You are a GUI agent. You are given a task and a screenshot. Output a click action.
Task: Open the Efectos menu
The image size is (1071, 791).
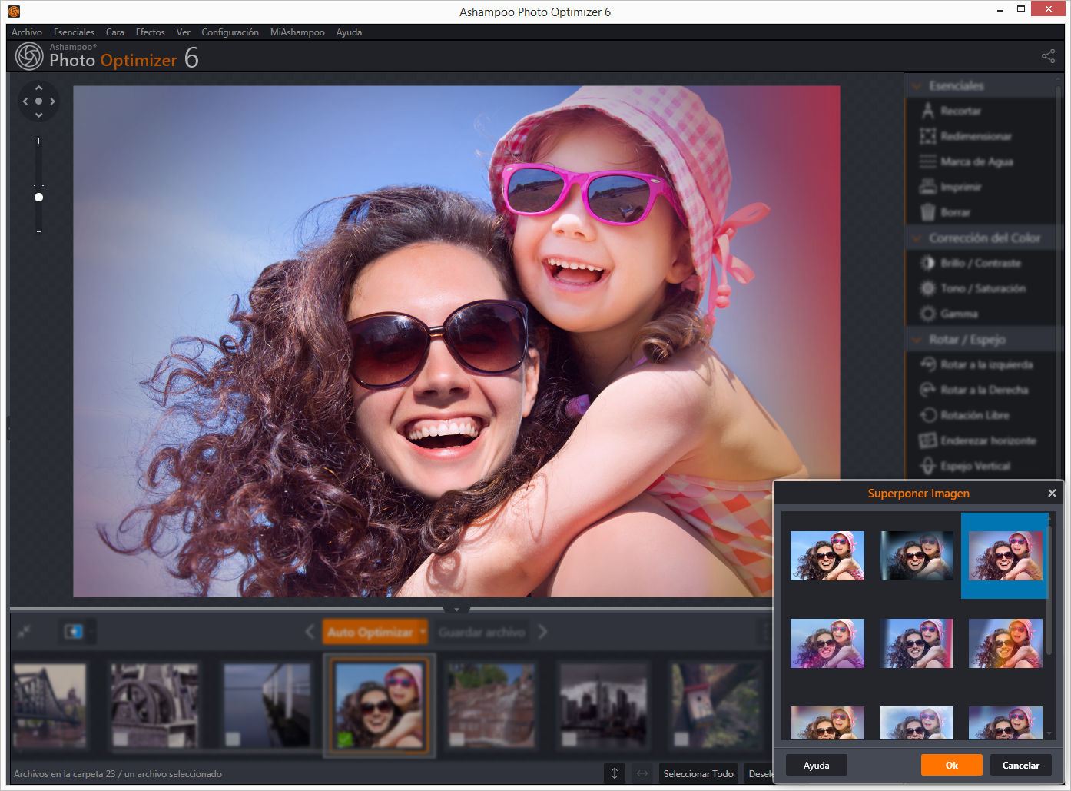click(x=150, y=32)
